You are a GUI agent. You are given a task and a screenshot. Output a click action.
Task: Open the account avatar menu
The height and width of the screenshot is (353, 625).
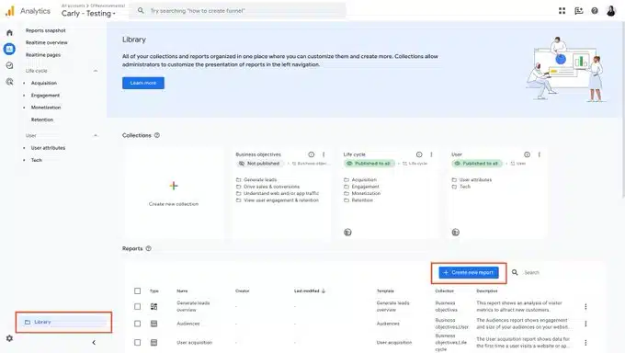tap(611, 11)
